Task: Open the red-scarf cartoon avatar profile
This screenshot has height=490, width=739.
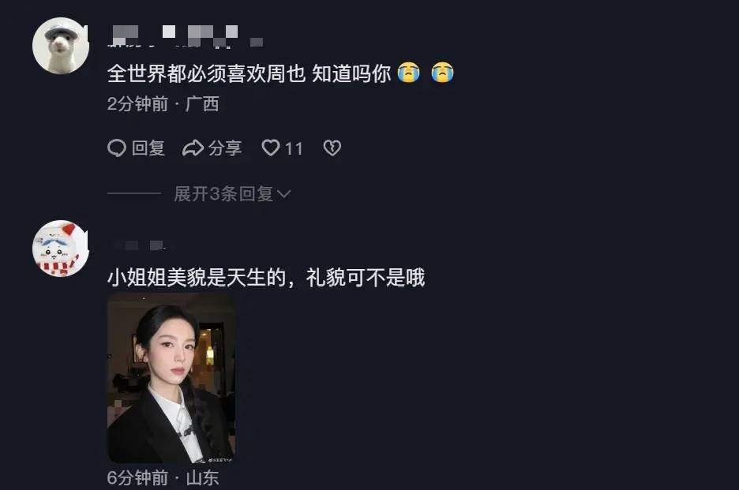Action: point(60,249)
